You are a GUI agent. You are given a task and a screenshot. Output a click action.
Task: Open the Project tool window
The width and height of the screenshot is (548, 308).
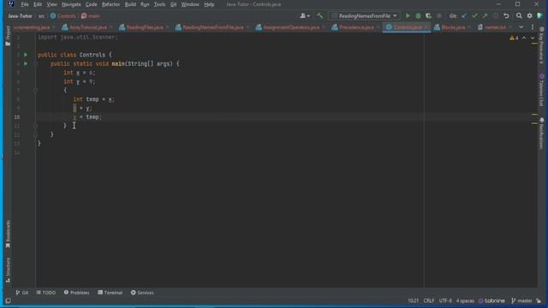point(8,36)
